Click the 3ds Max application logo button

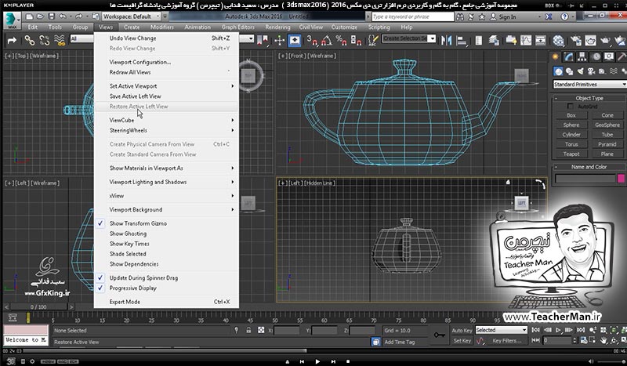pyautogui.click(x=12, y=20)
